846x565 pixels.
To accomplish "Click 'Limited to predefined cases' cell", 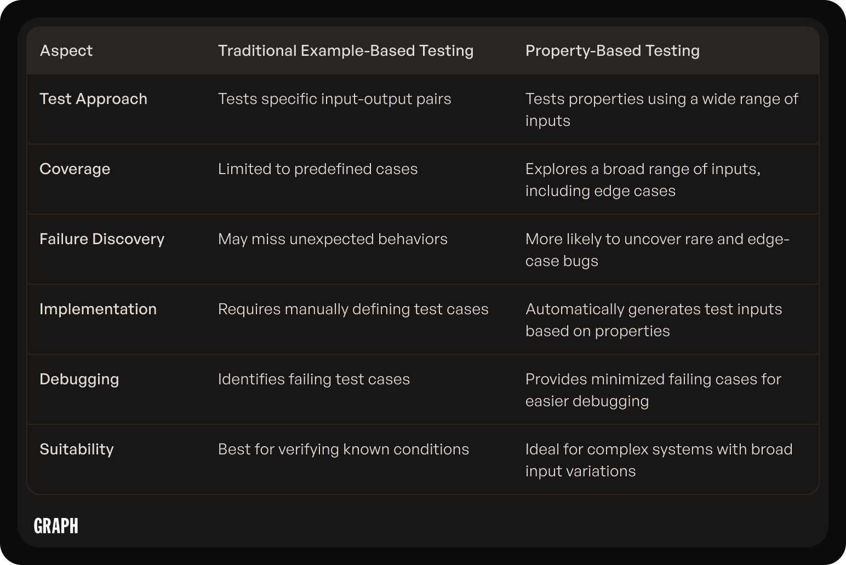I will (318, 169).
